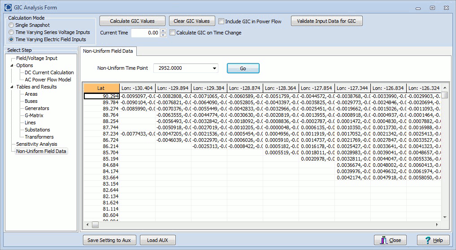Open the Non-Uniform Time Point dropdown

pyautogui.click(x=215, y=68)
